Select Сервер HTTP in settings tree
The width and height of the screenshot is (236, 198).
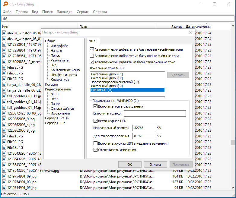coord(55,123)
